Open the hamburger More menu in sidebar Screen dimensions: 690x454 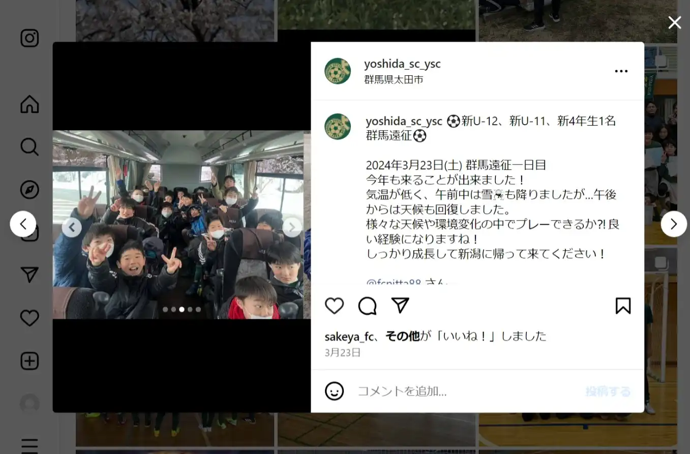point(29,445)
